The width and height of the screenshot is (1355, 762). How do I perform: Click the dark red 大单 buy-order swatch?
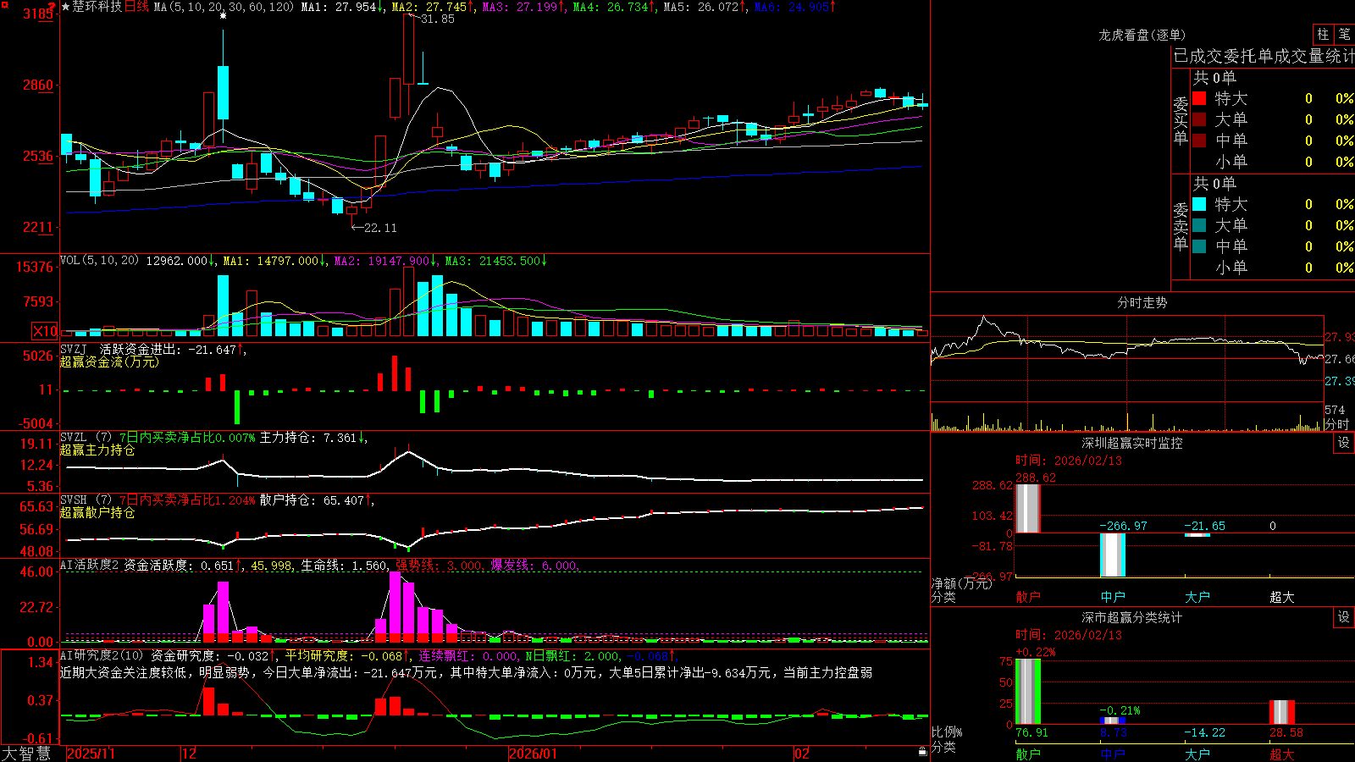tap(1199, 119)
